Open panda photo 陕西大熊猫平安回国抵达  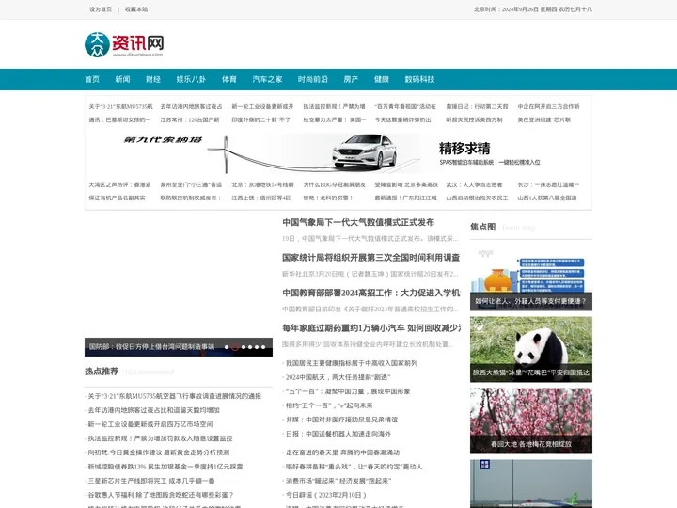[531, 349]
